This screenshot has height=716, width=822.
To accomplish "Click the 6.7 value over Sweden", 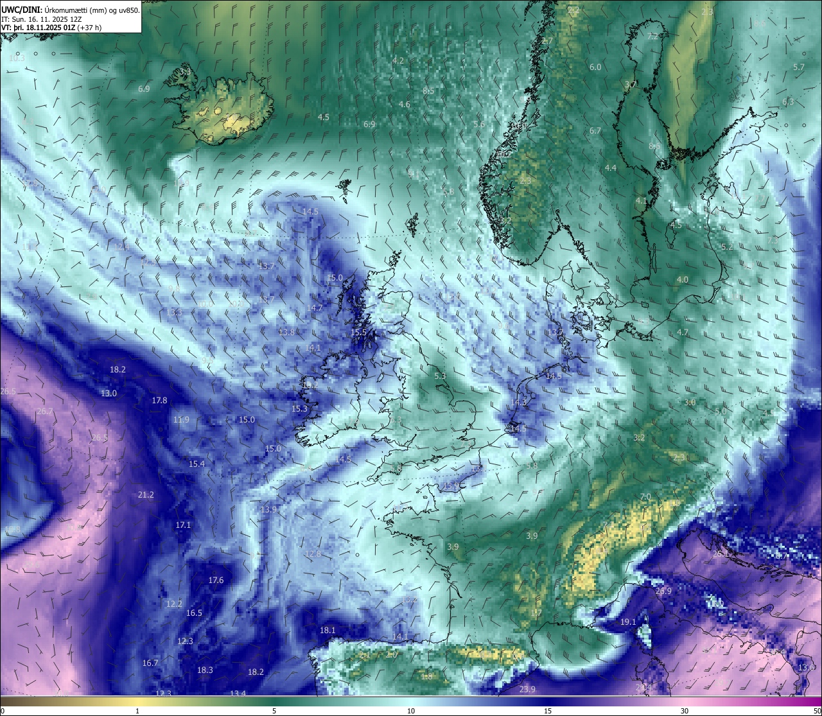I will click(595, 130).
